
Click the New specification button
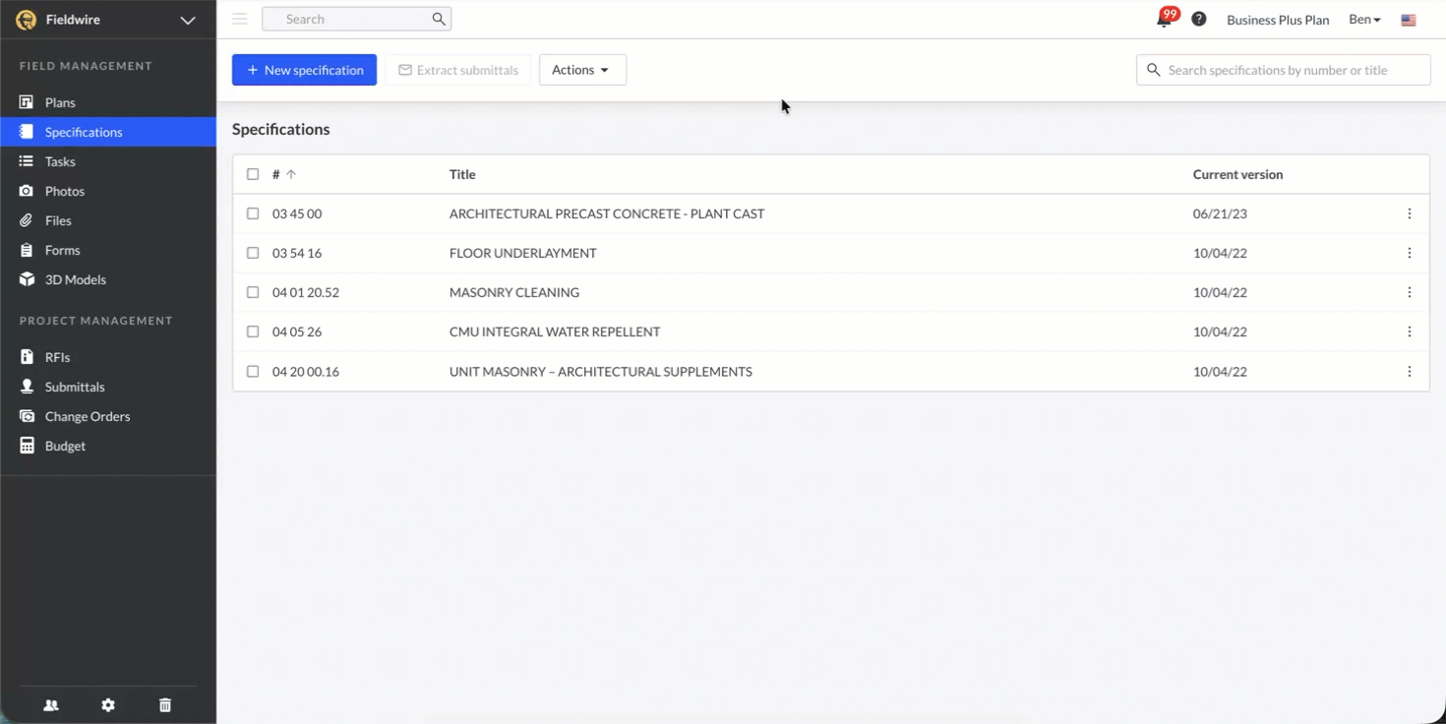(304, 70)
